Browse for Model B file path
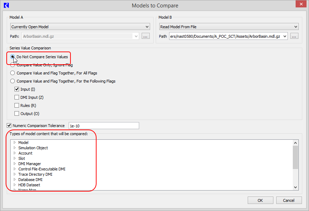 pyautogui.click(x=295, y=36)
